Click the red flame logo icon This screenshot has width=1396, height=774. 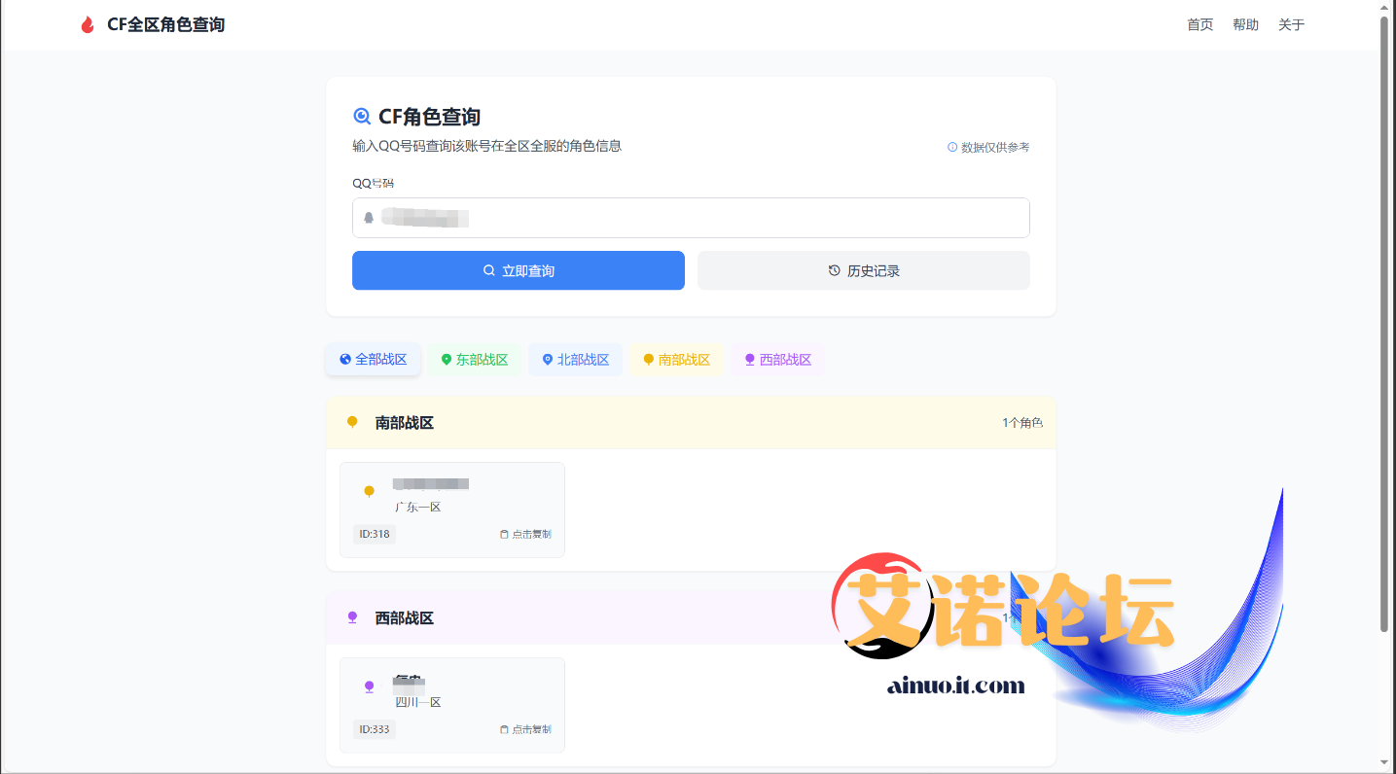[88, 25]
